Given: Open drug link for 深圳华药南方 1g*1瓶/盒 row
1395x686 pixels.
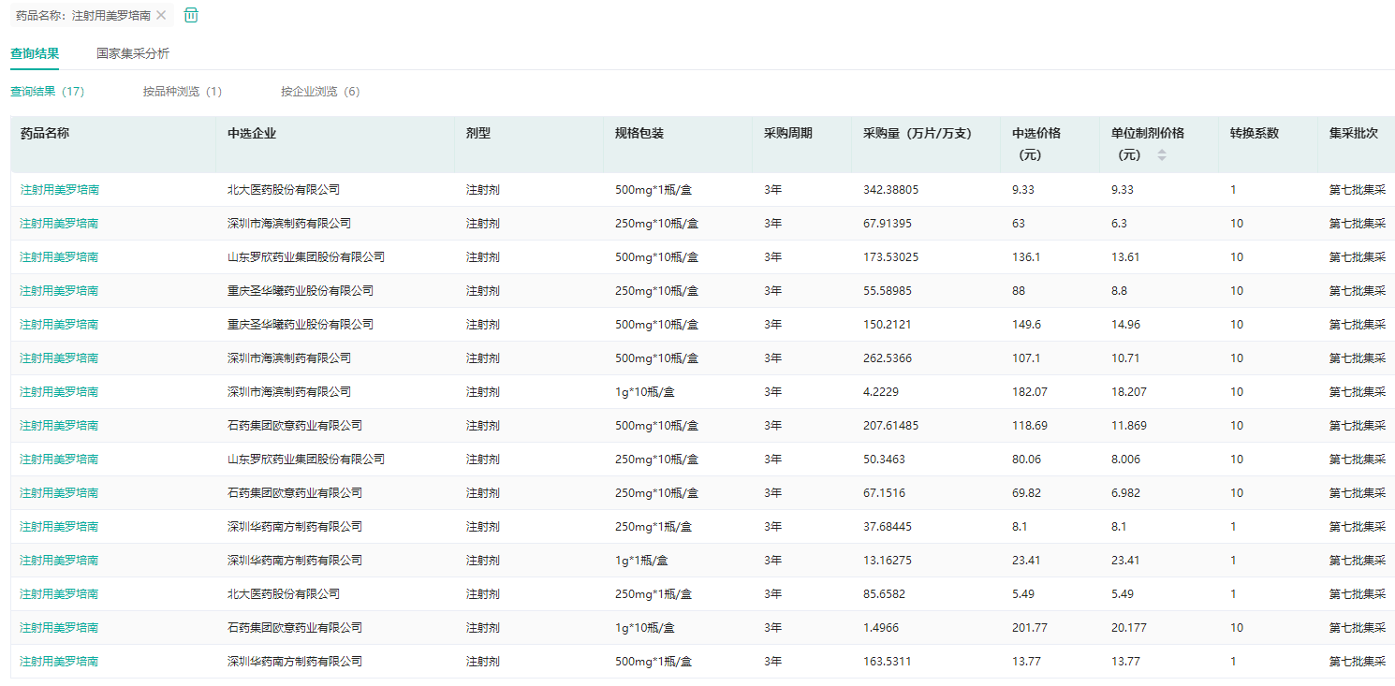Looking at the screenshot, I should point(60,560).
